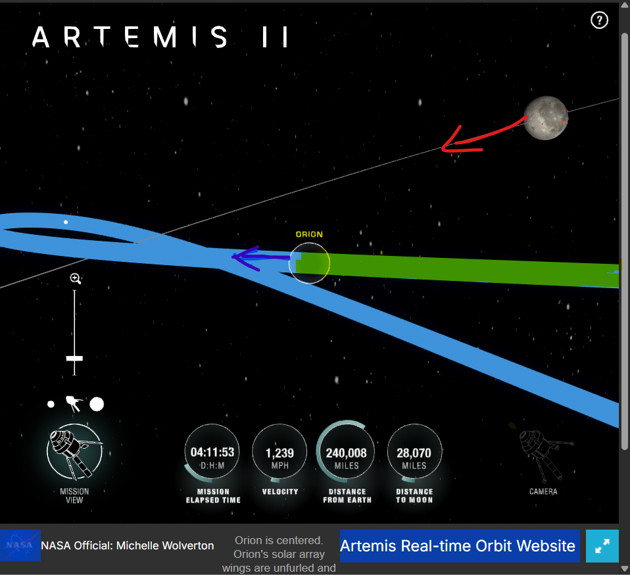
Task: Click the zoom slider handle
Action: tap(74, 359)
